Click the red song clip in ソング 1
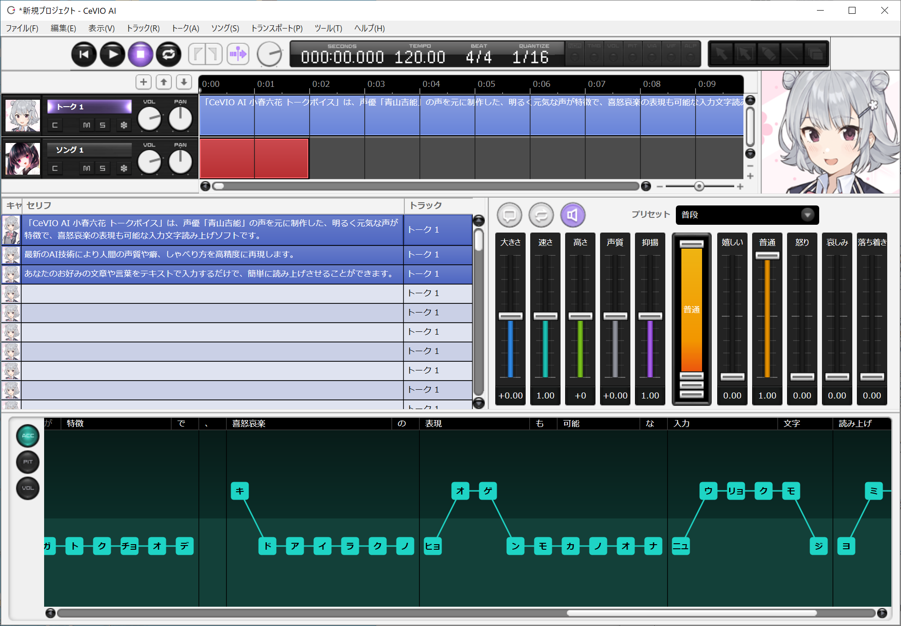Image resolution: width=901 pixels, height=626 pixels. point(254,158)
